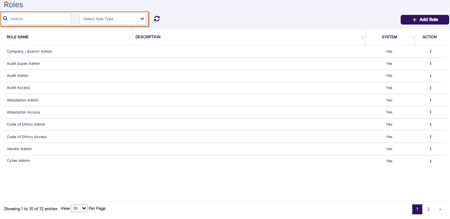Viewport: 450px width, 219px height.
Task: Open action menu for Company / Branch Admin
Action: tap(430, 52)
